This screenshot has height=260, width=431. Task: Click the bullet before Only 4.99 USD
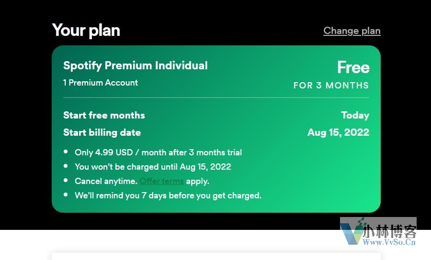click(x=66, y=152)
